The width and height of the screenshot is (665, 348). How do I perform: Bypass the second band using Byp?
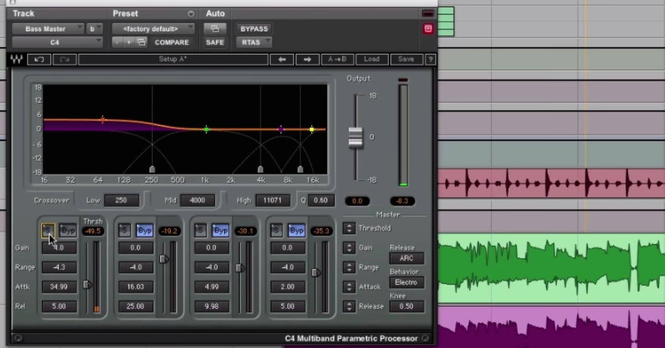pyautogui.click(x=145, y=231)
